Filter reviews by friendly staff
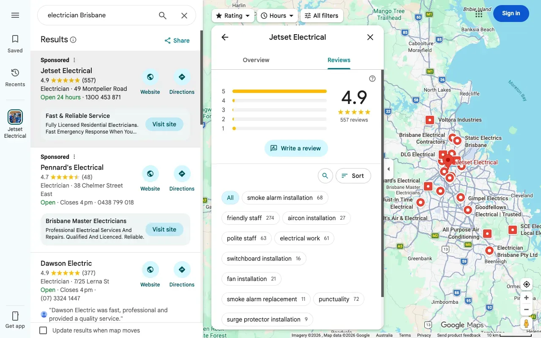 pos(251,218)
